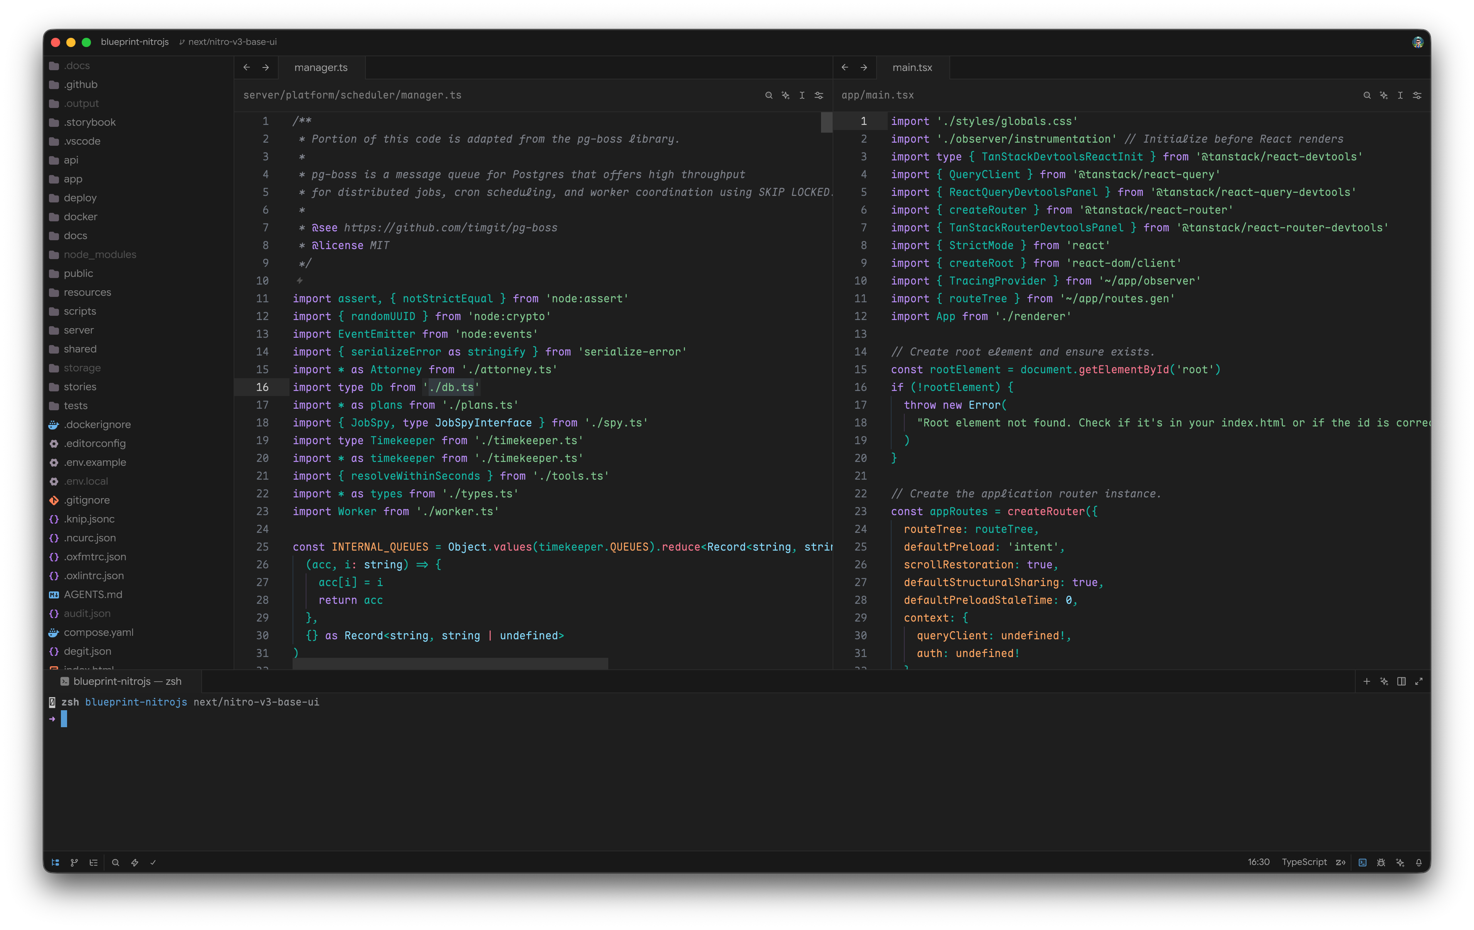Click the selection cursor icon in manager.ts toolbar
Image resolution: width=1474 pixels, height=930 pixels.
(x=802, y=95)
